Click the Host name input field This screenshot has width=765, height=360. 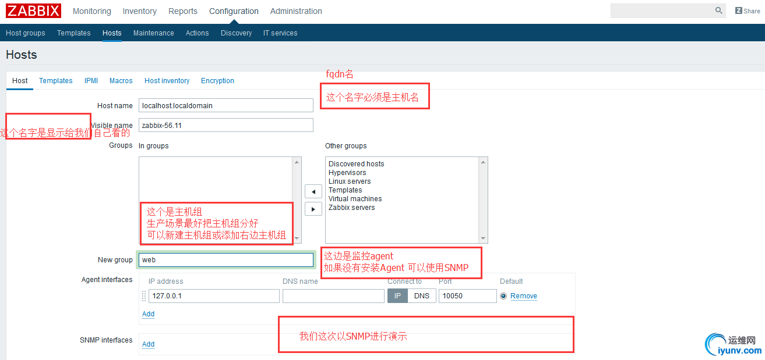pos(226,105)
